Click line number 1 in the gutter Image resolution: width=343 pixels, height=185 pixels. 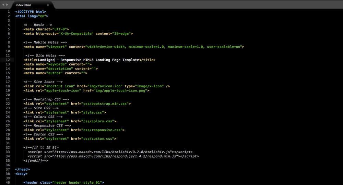[9, 12]
